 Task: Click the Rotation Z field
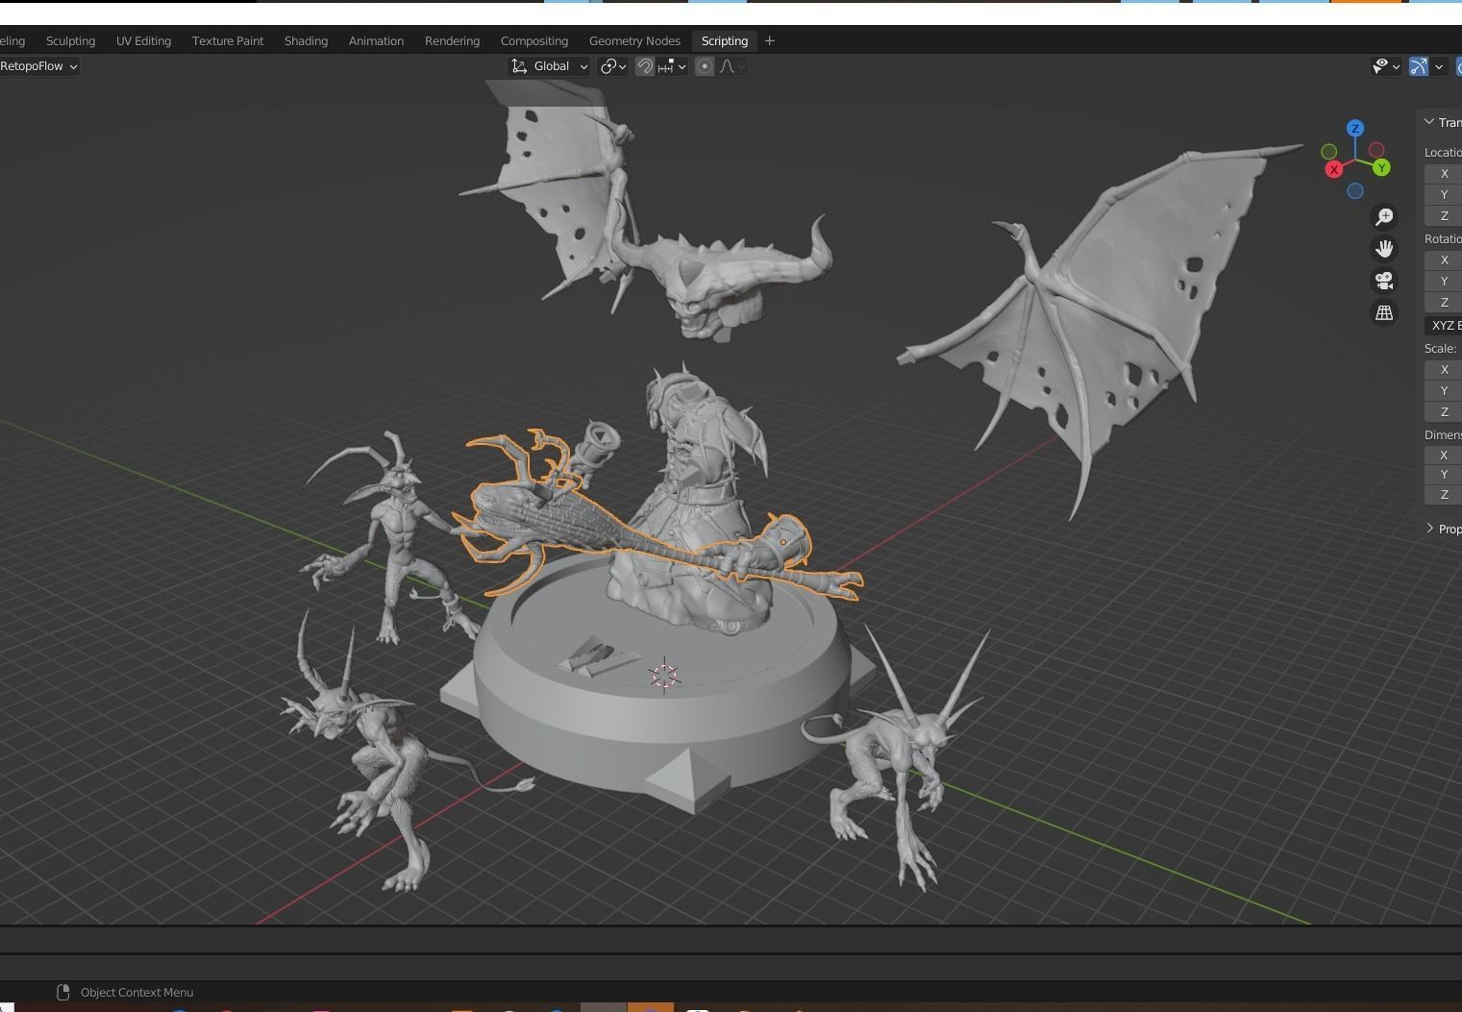[x=1444, y=303]
